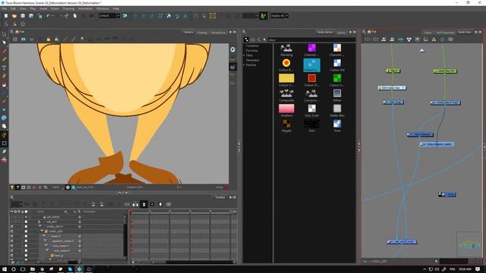Collapse the torso_master-P layer triangle
This screenshot has width=486, height=273.
tap(46, 246)
